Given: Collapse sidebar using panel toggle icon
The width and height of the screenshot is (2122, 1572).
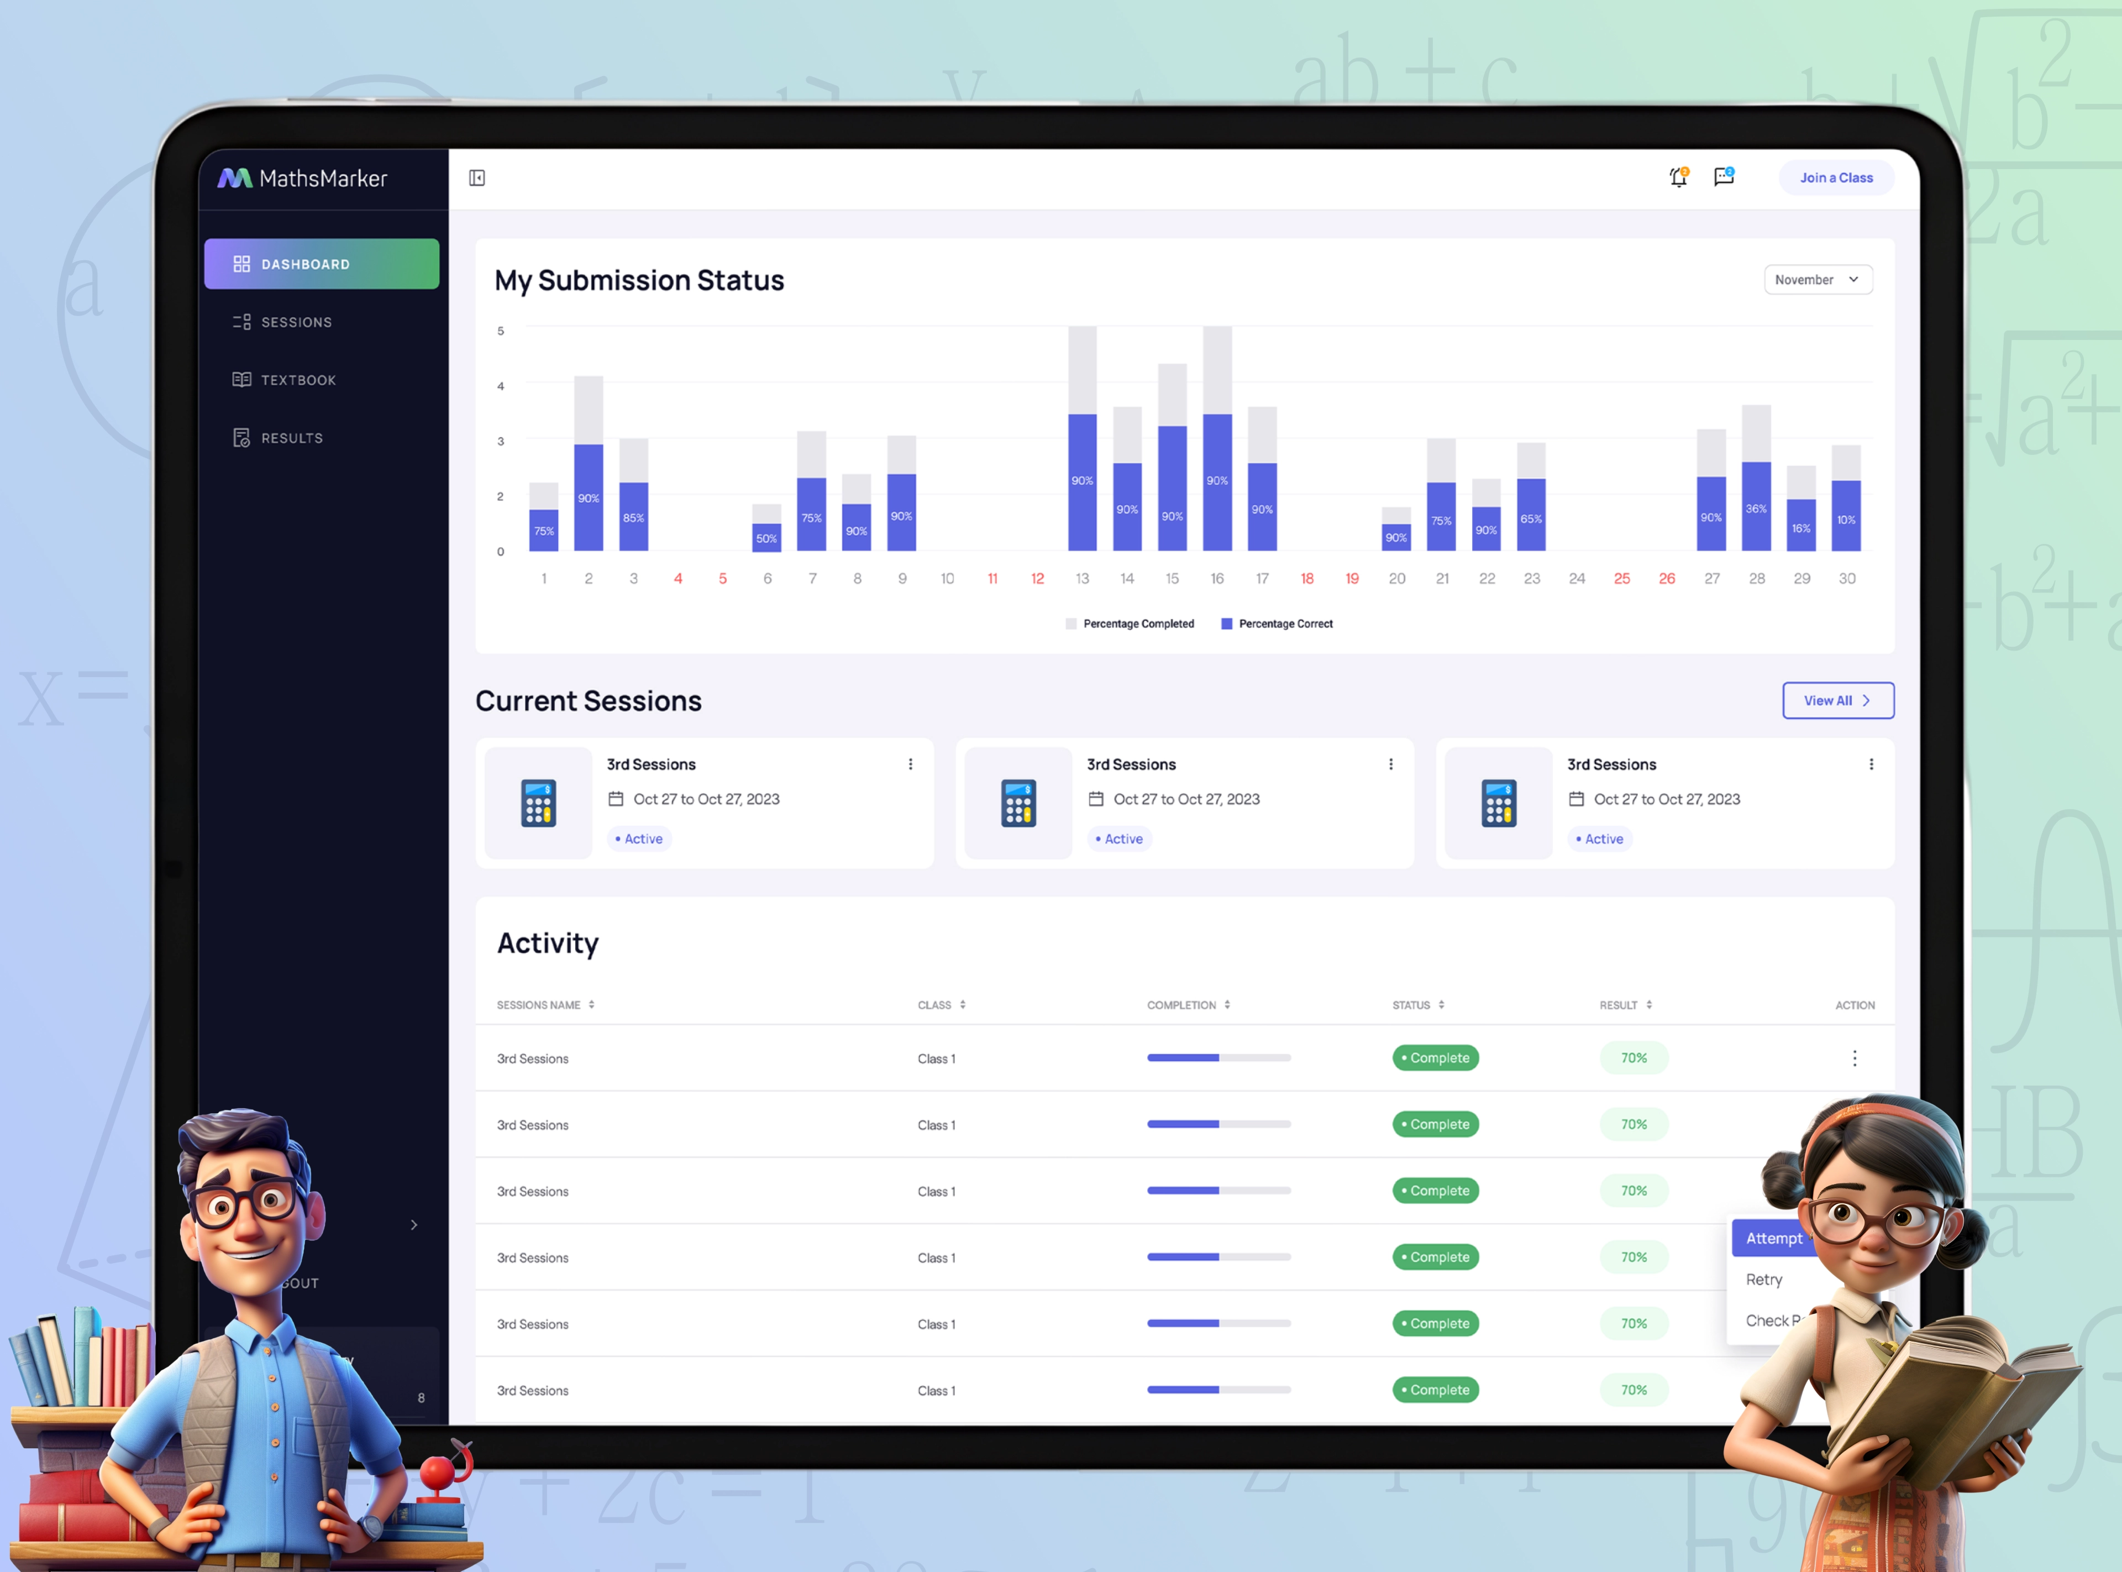Looking at the screenshot, I should (477, 178).
